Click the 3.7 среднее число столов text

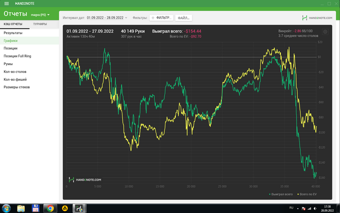pyautogui.click(x=298, y=36)
